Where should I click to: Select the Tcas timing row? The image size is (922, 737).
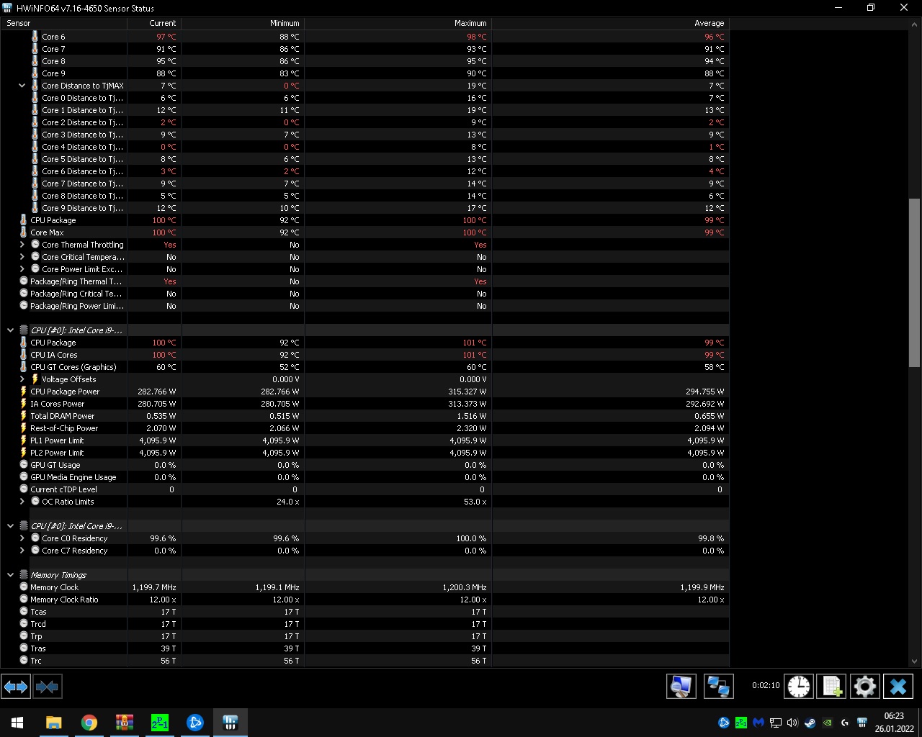coord(364,612)
